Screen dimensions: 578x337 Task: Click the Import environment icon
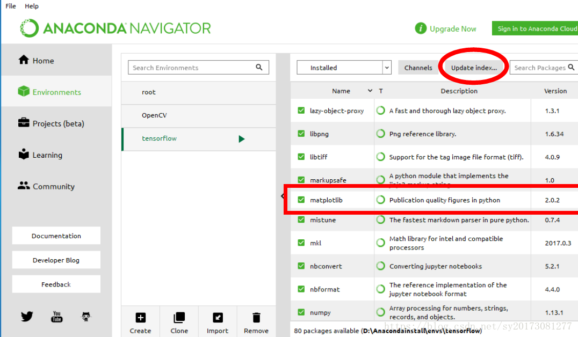[x=218, y=318]
